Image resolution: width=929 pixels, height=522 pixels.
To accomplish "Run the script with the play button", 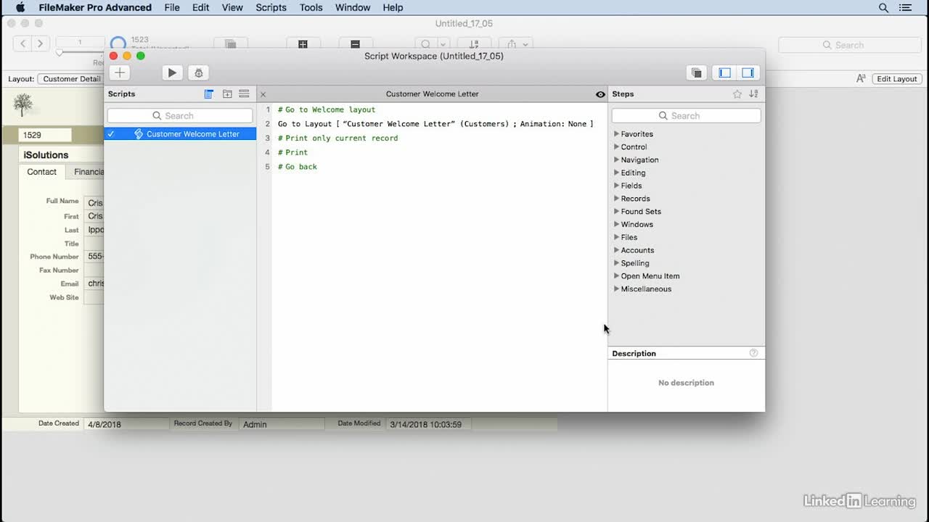I will (x=172, y=72).
